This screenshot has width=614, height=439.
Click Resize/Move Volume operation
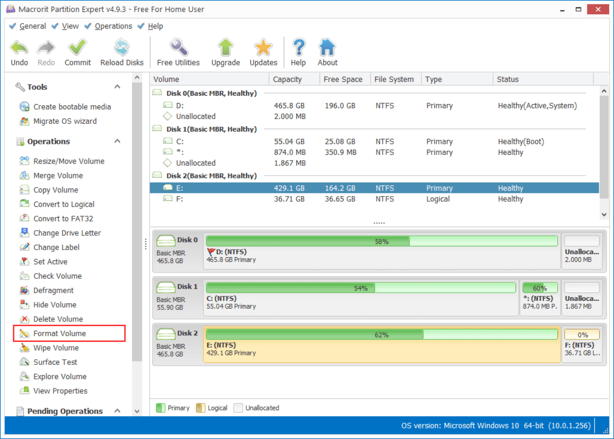pyautogui.click(x=68, y=161)
